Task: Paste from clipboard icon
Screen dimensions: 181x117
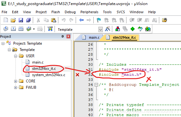Action: pyautogui.click(x=54, y=20)
